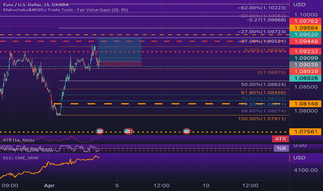The height and width of the screenshot is (191, 323).
Task: Select the 0.00%(1.09338) Fibonacci label
Action: pyautogui.click(x=265, y=50)
